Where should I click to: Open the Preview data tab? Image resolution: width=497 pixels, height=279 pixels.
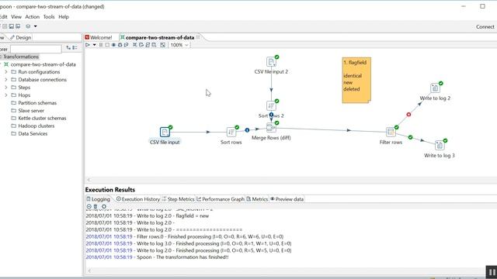(287, 199)
